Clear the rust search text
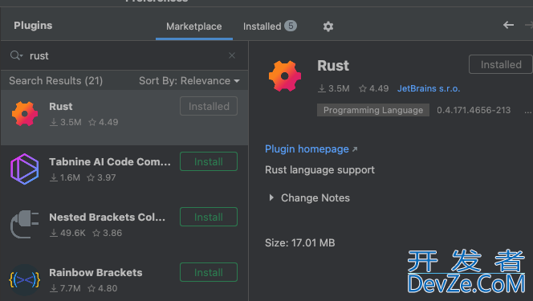 coord(232,55)
